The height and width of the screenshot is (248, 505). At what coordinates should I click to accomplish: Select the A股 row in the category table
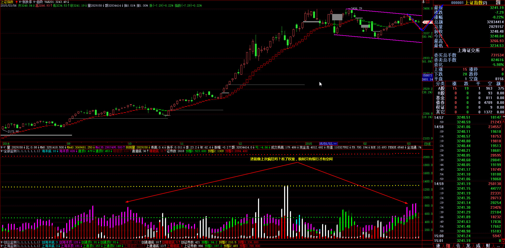pos(441,89)
